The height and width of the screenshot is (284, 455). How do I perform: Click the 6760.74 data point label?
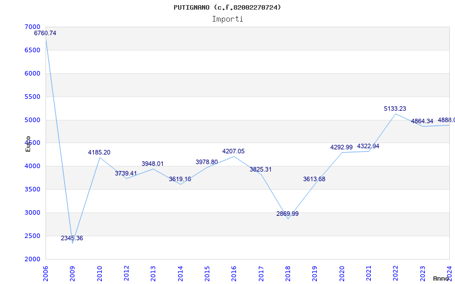coord(45,34)
